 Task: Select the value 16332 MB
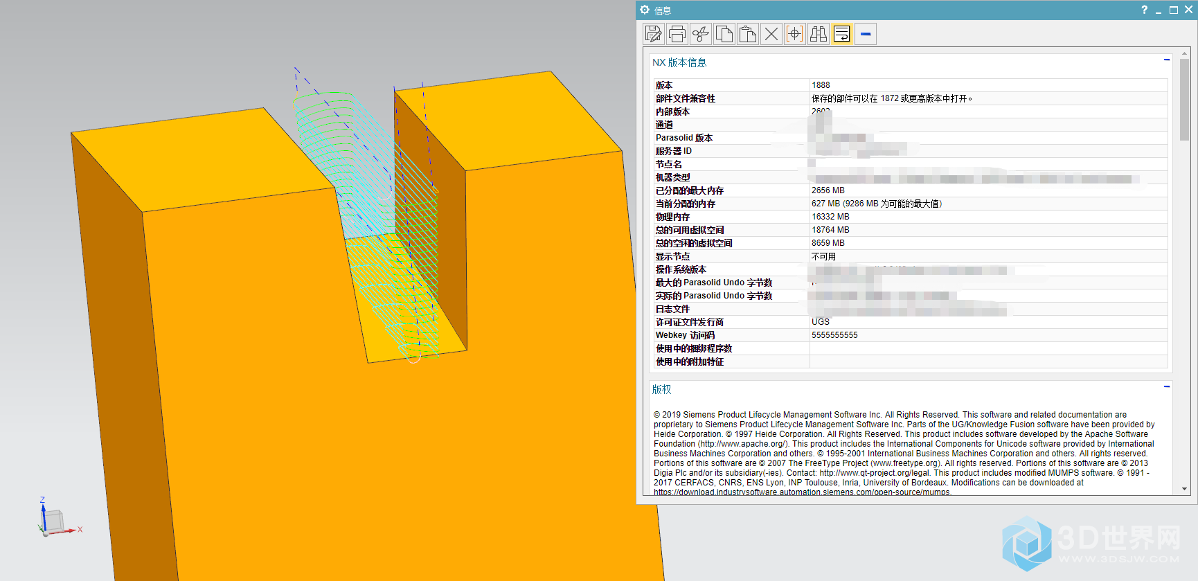pyautogui.click(x=830, y=217)
